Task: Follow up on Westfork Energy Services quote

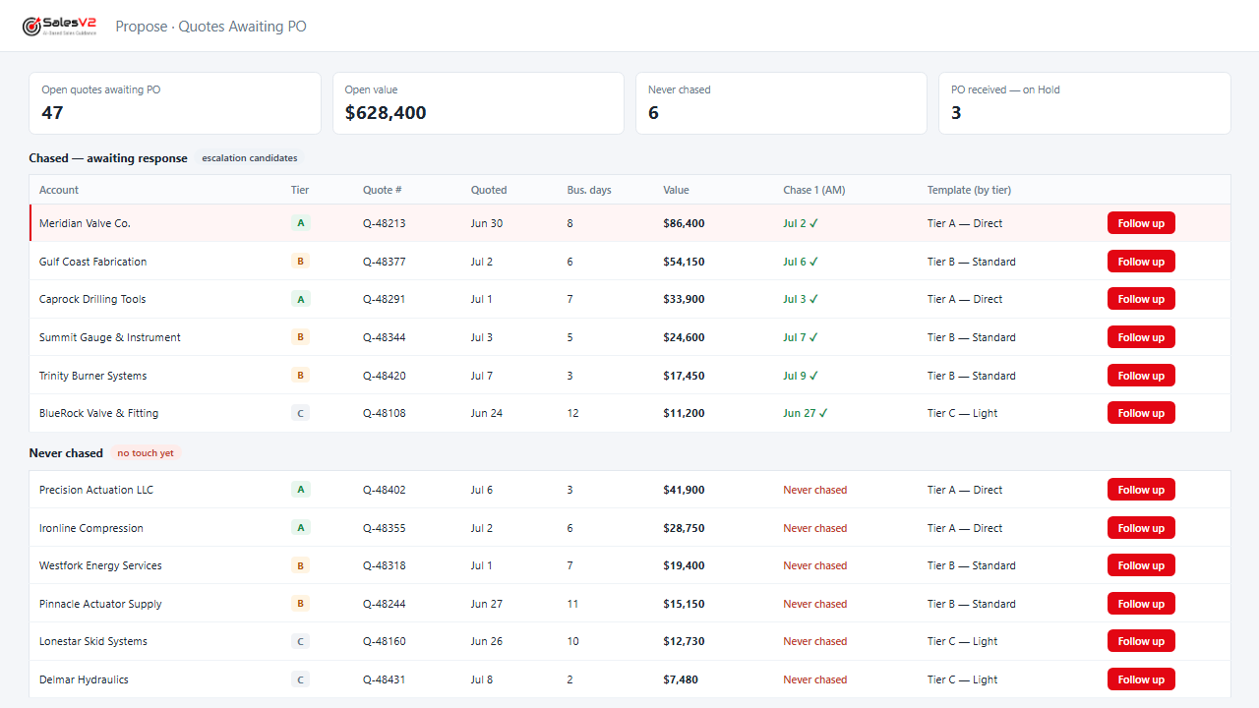Action: point(1141,565)
